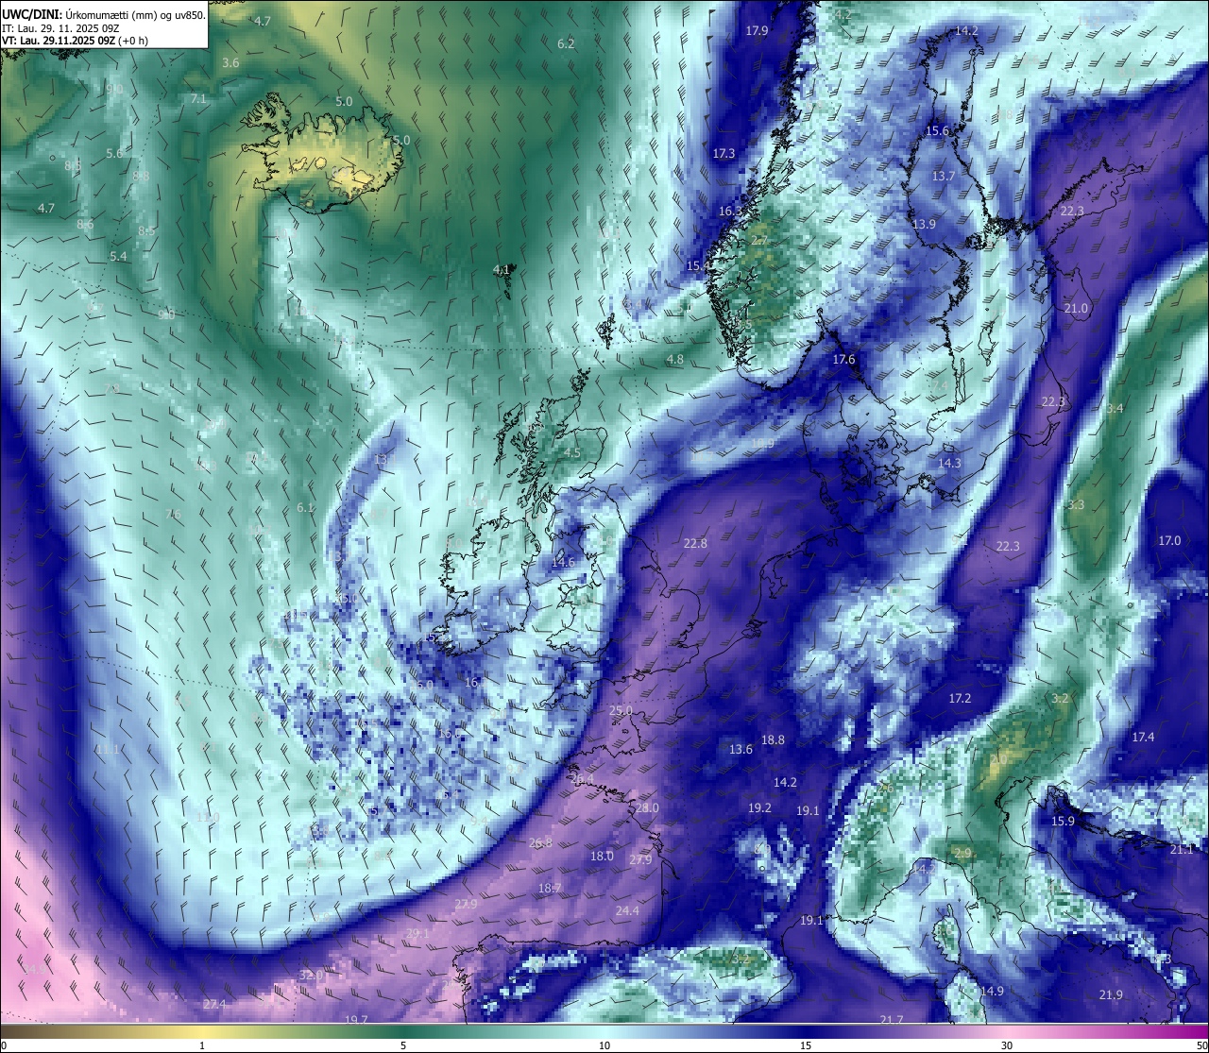This screenshot has width=1209, height=1053.
Task: Click the colorbar tick label 50
Action: [1200, 1046]
